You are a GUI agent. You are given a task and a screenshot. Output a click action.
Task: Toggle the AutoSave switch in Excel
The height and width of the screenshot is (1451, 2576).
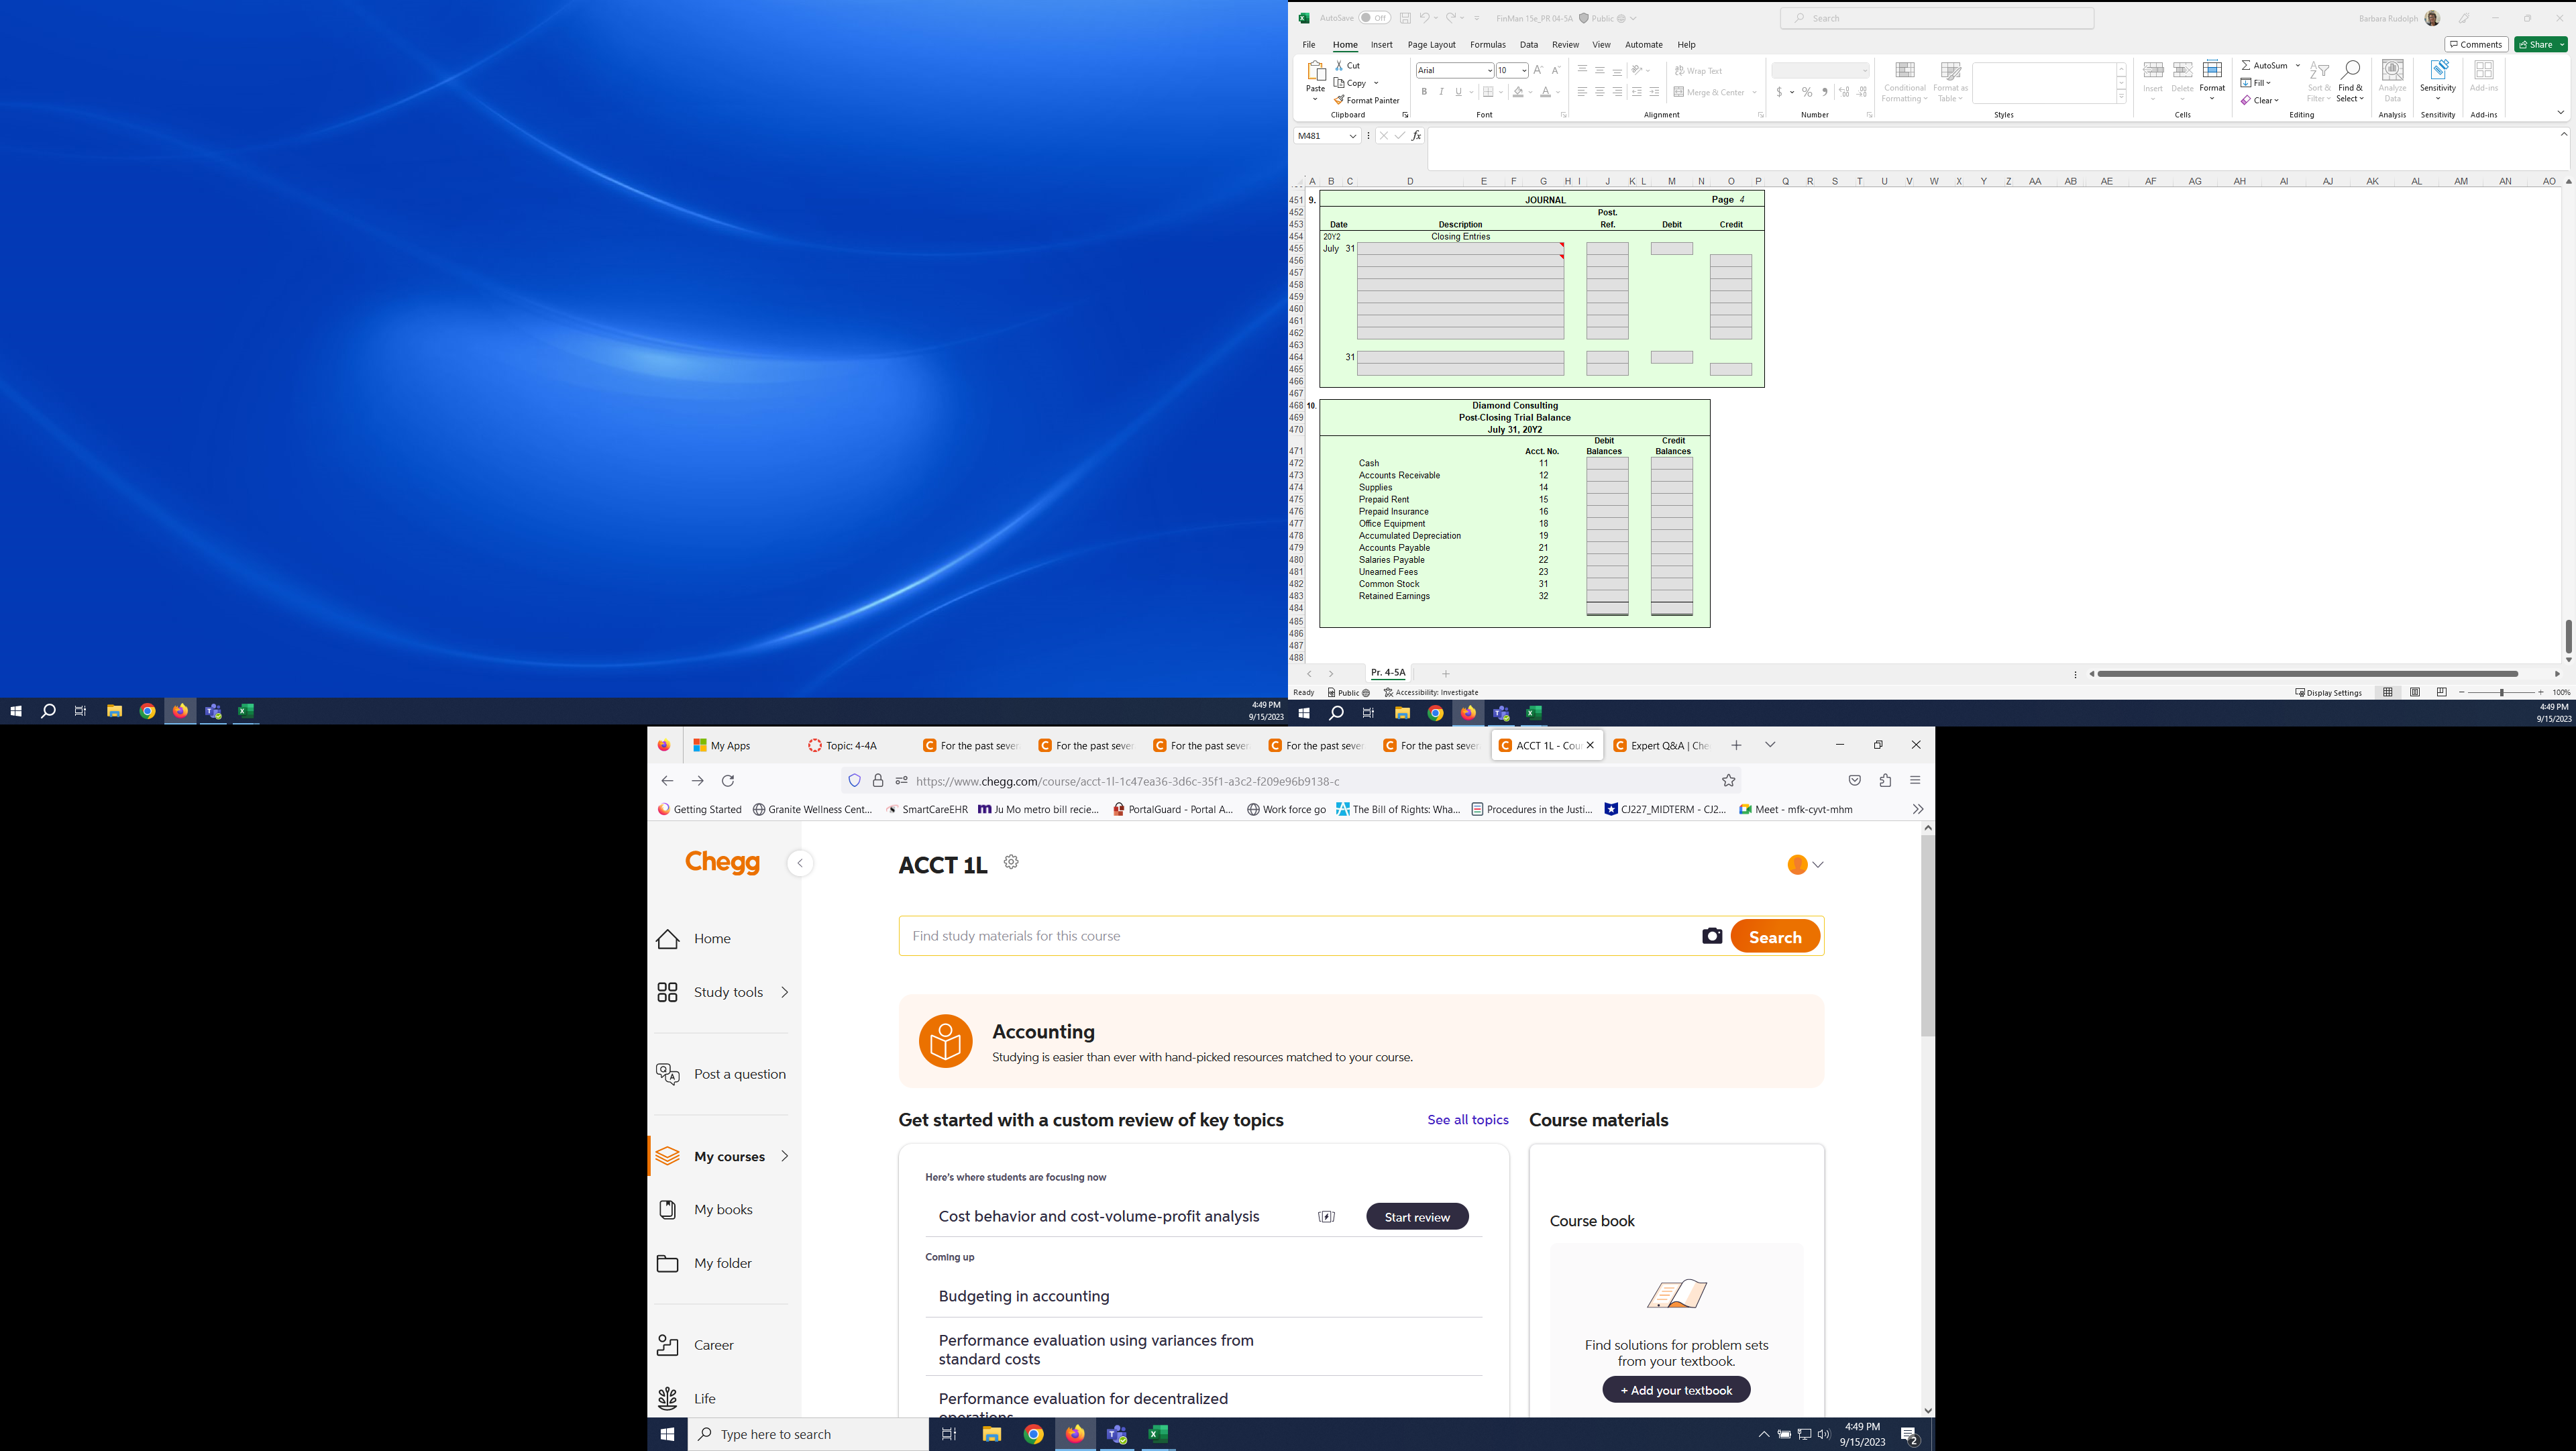[x=1375, y=17]
